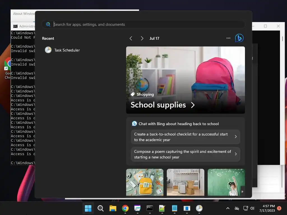Open the green chart notepad taskbar app
This screenshot has width=287, height=215.
(162, 208)
